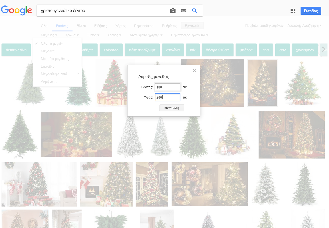
Task: Open the large ornaments close-up thumbnail
Action: pyautogui.click(x=210, y=184)
